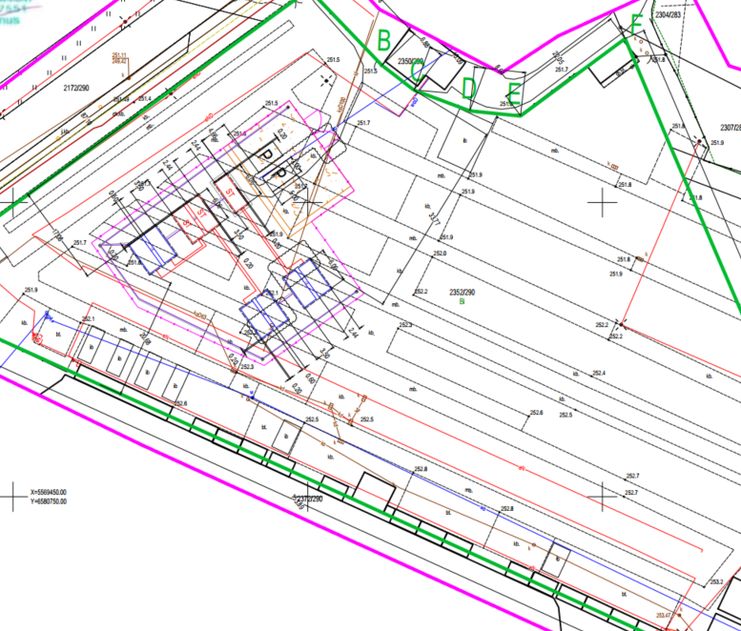Select grid crosshair right of 251.9 elevations
This screenshot has height=631, width=741.
click(x=602, y=201)
